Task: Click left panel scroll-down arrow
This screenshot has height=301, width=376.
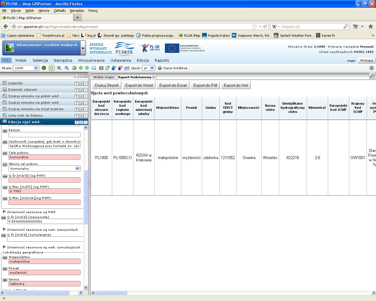Action: 86,288
